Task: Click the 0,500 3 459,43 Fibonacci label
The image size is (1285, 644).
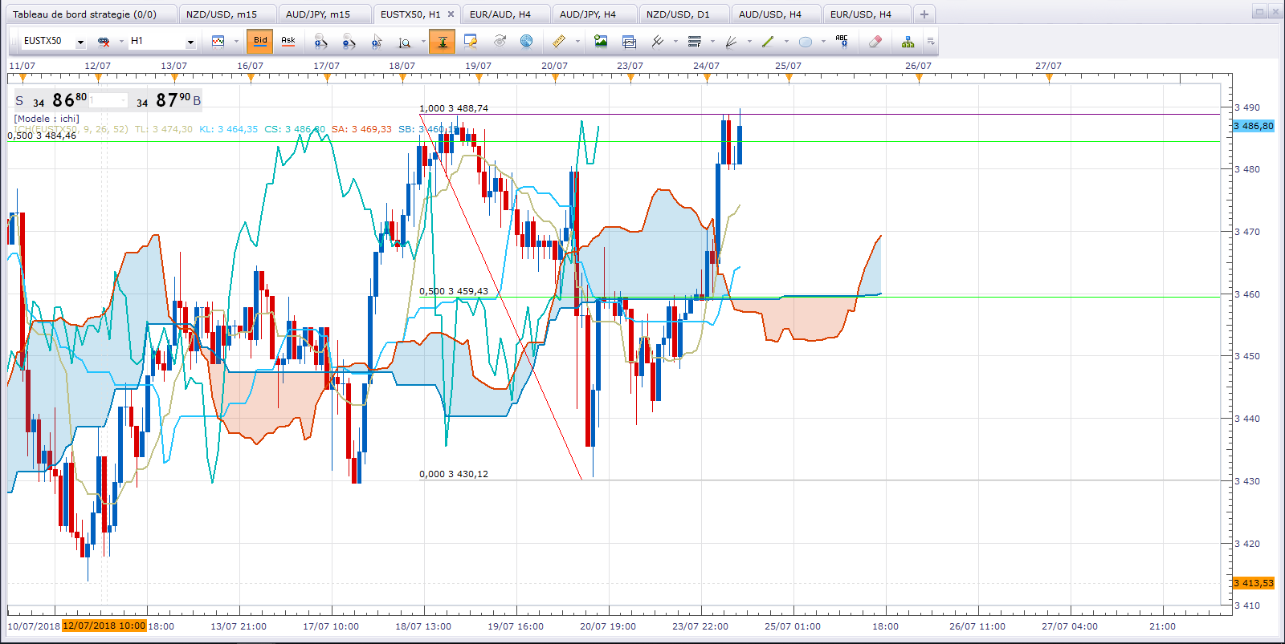Action: [x=454, y=291]
